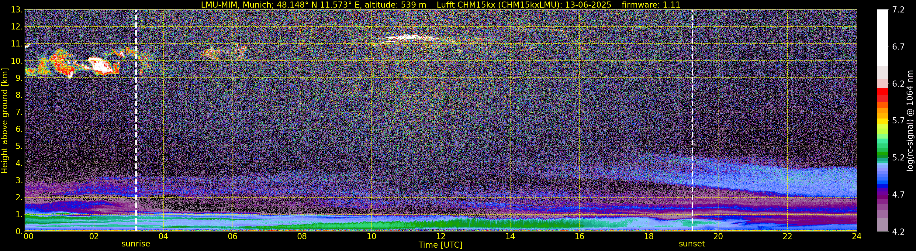Click the sunset label under the time axis
Image resolution: width=916 pixels, height=251 pixels.
[692, 244]
